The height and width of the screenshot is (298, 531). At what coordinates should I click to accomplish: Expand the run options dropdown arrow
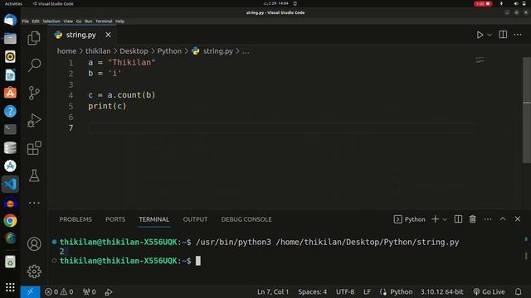[490, 35]
